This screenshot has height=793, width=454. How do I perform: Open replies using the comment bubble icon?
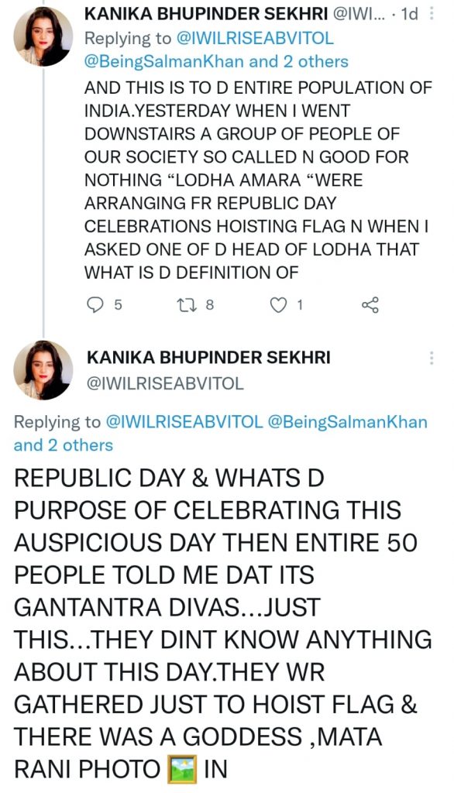[x=95, y=304]
